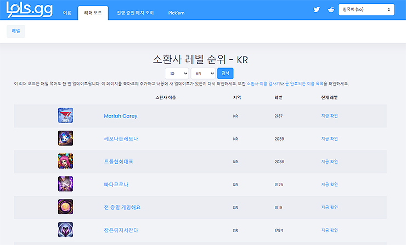Viewport: 406px width, 245px height.
Task: Select the level value 2039
Action: [x=279, y=138]
